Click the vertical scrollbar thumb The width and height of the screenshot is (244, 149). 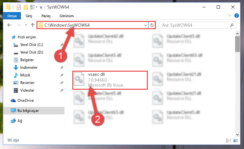(237, 44)
